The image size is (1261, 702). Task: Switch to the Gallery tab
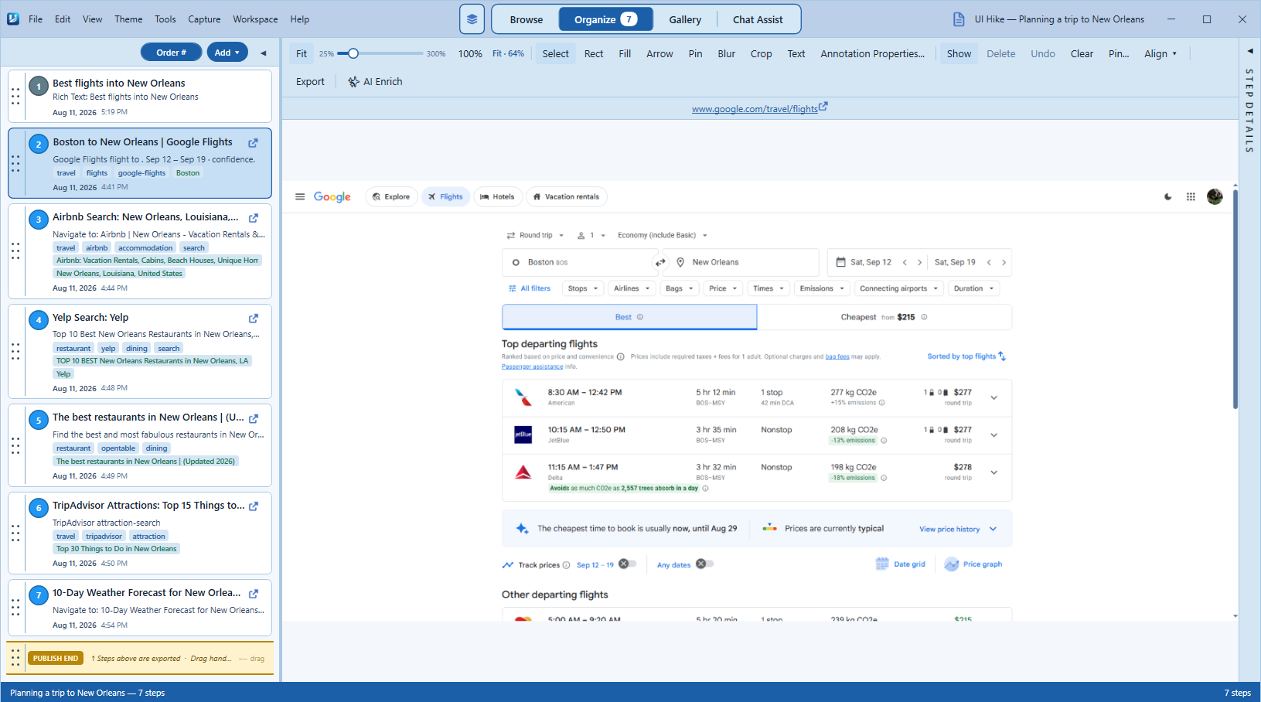click(x=685, y=19)
